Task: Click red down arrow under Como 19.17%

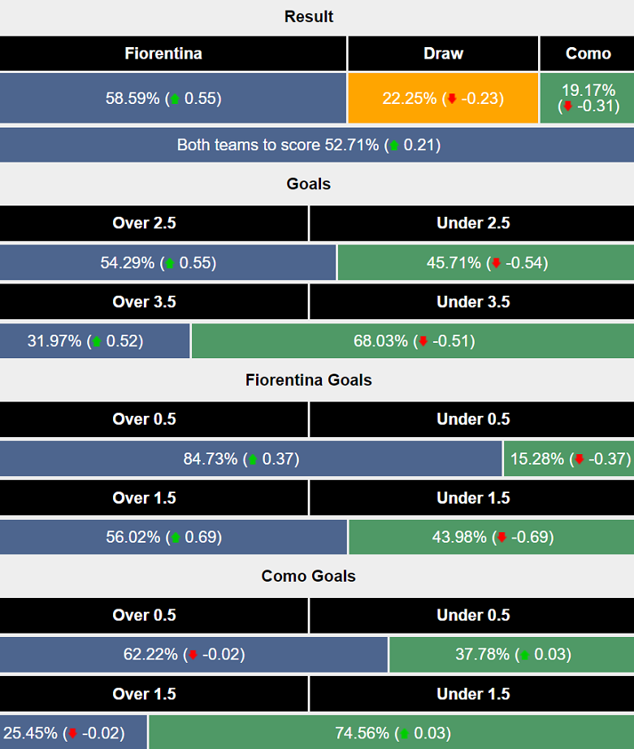Action: [x=568, y=106]
